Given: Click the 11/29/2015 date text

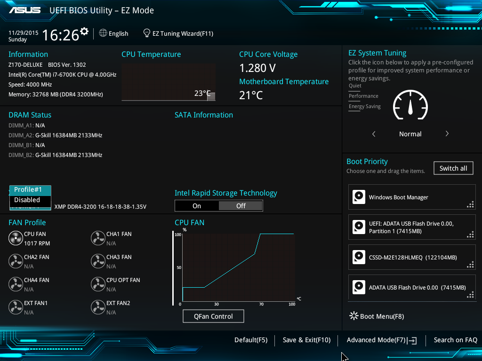Looking at the screenshot, I should [x=24, y=32].
